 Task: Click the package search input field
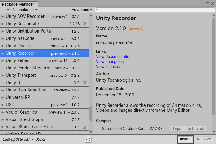(155, 10)
